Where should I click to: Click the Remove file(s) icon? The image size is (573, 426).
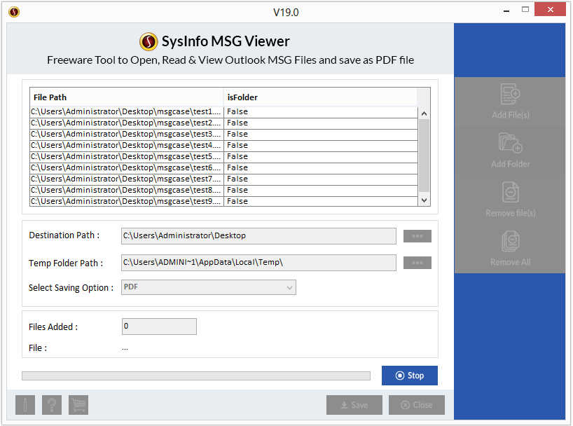pos(510,192)
